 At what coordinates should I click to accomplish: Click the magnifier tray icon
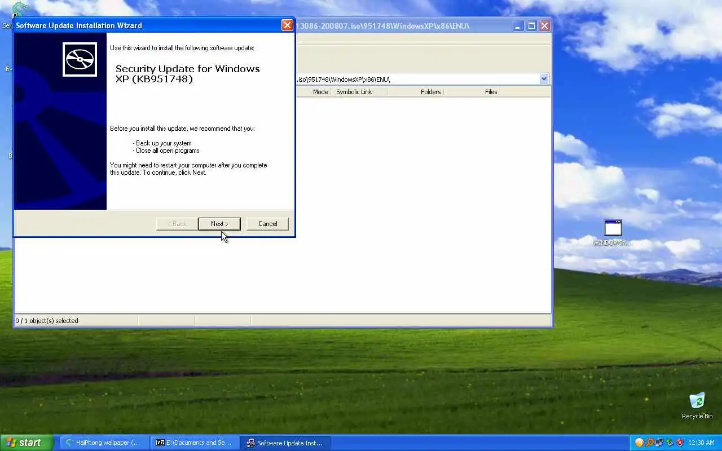coord(649,443)
